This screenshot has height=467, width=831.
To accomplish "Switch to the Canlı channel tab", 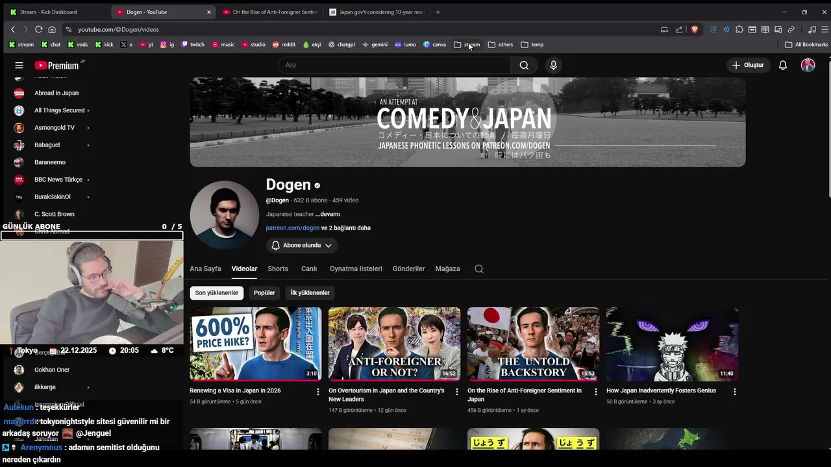I will (x=309, y=269).
